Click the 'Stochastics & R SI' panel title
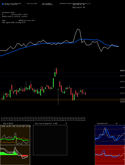Screen dimensions: 125x165 (107, 123)
